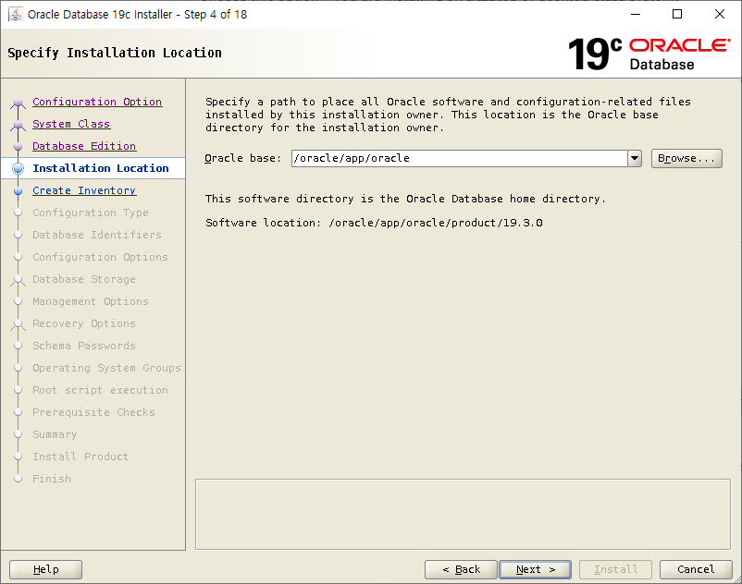Click the Summary step label

[55, 434]
